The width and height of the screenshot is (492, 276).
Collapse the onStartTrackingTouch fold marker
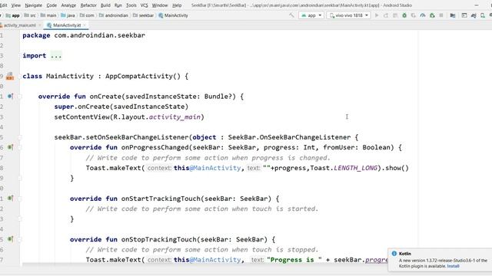[20, 199]
